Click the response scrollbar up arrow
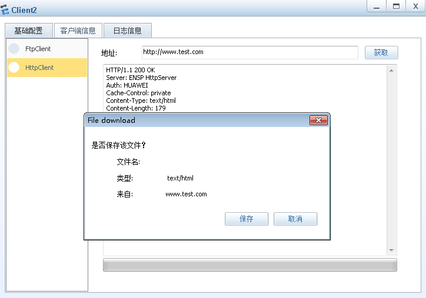The height and width of the screenshot is (298, 426). point(391,71)
